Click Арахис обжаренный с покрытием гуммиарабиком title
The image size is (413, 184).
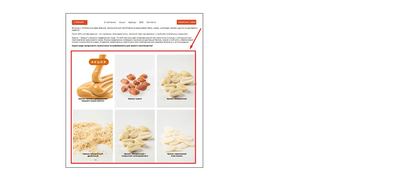[135, 155]
